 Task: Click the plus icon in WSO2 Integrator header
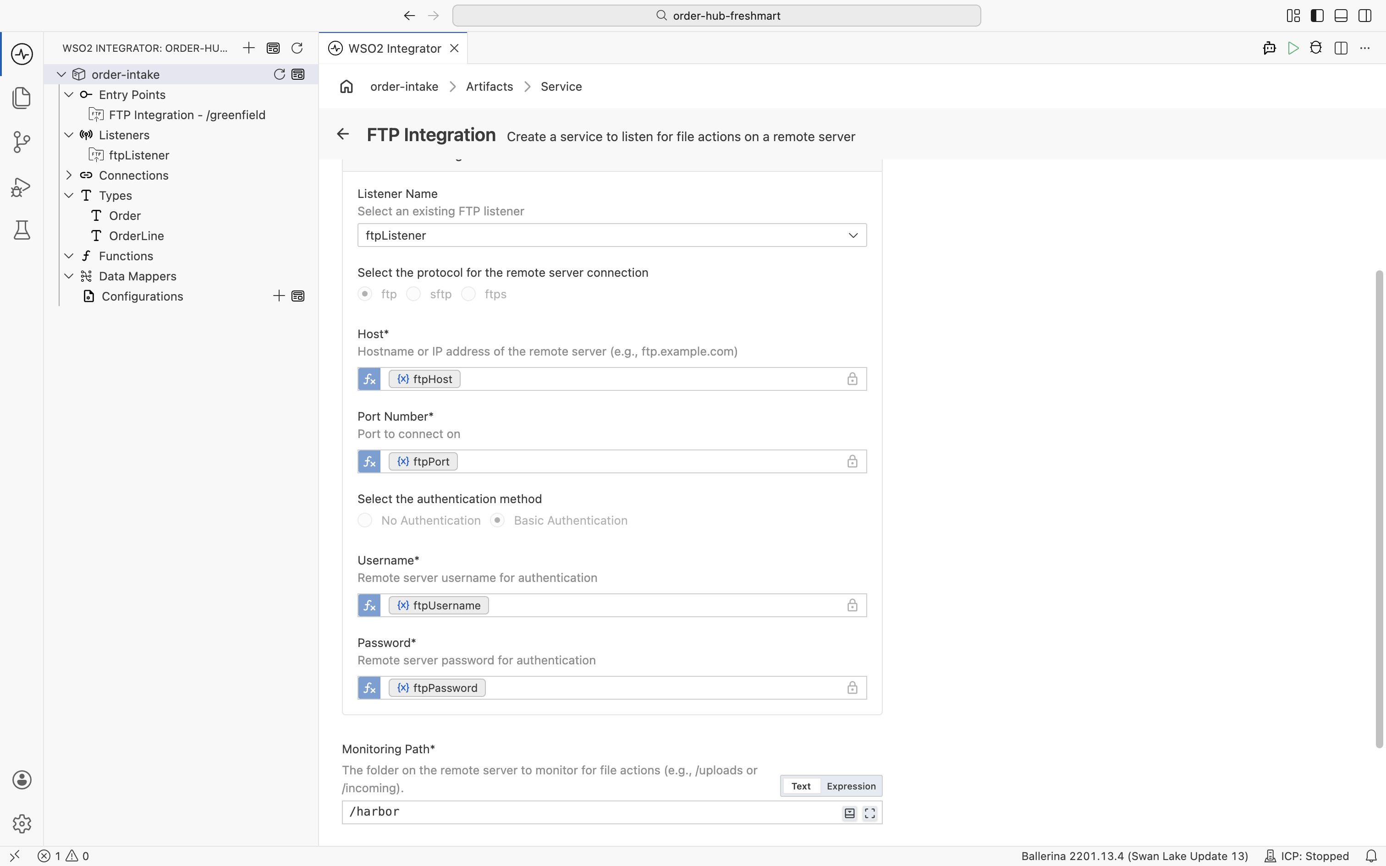tap(248, 48)
